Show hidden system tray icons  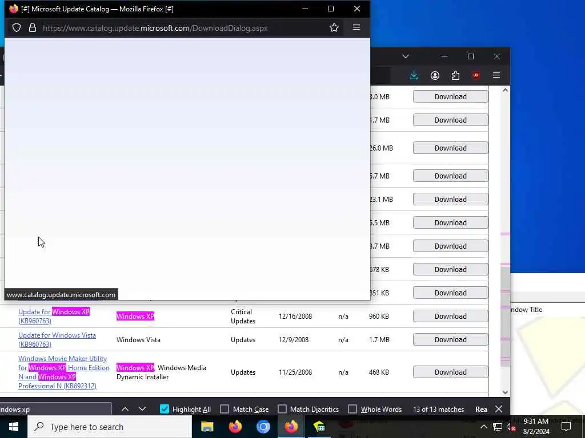(483, 427)
